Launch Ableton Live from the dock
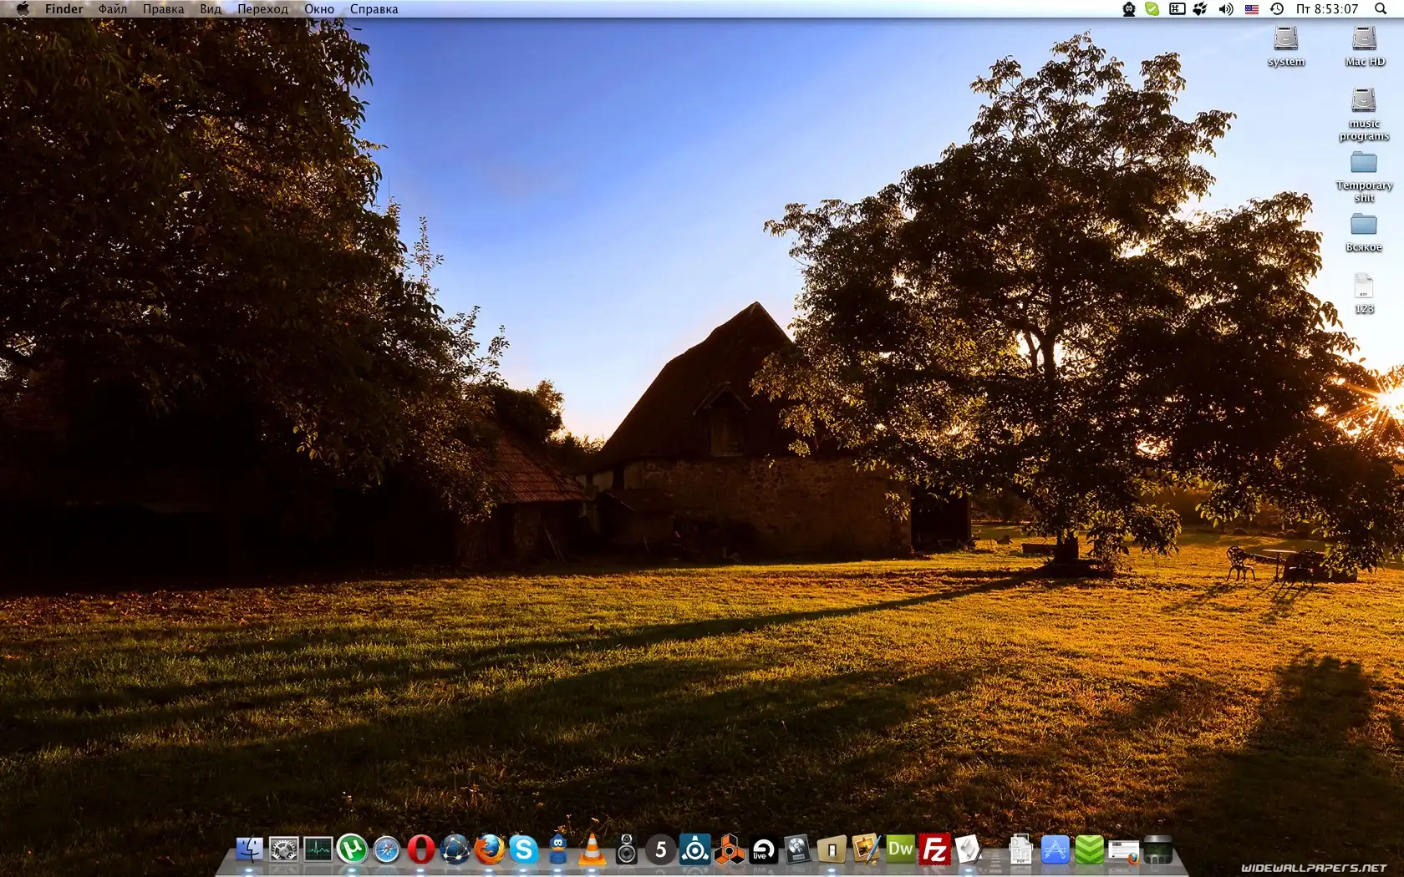The image size is (1404, 877). tap(762, 850)
